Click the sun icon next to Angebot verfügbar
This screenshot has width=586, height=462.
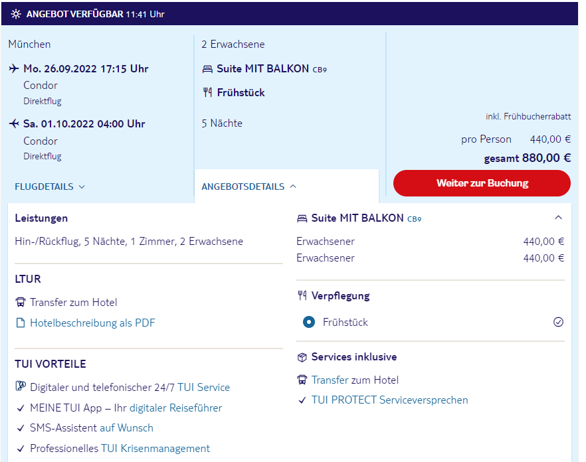16,14
